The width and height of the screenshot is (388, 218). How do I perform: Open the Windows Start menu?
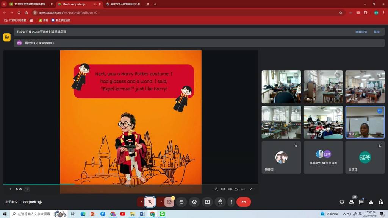click(x=5, y=214)
